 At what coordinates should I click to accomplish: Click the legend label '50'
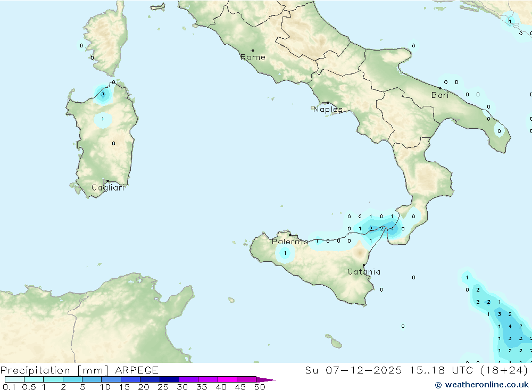click(260, 387)
